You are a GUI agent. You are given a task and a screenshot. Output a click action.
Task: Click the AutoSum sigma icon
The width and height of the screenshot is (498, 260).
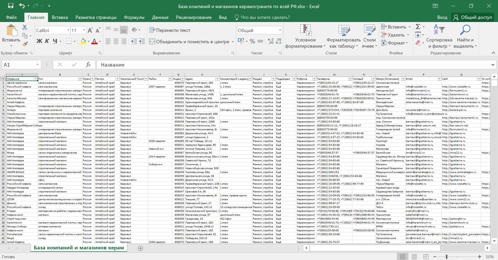point(418,27)
